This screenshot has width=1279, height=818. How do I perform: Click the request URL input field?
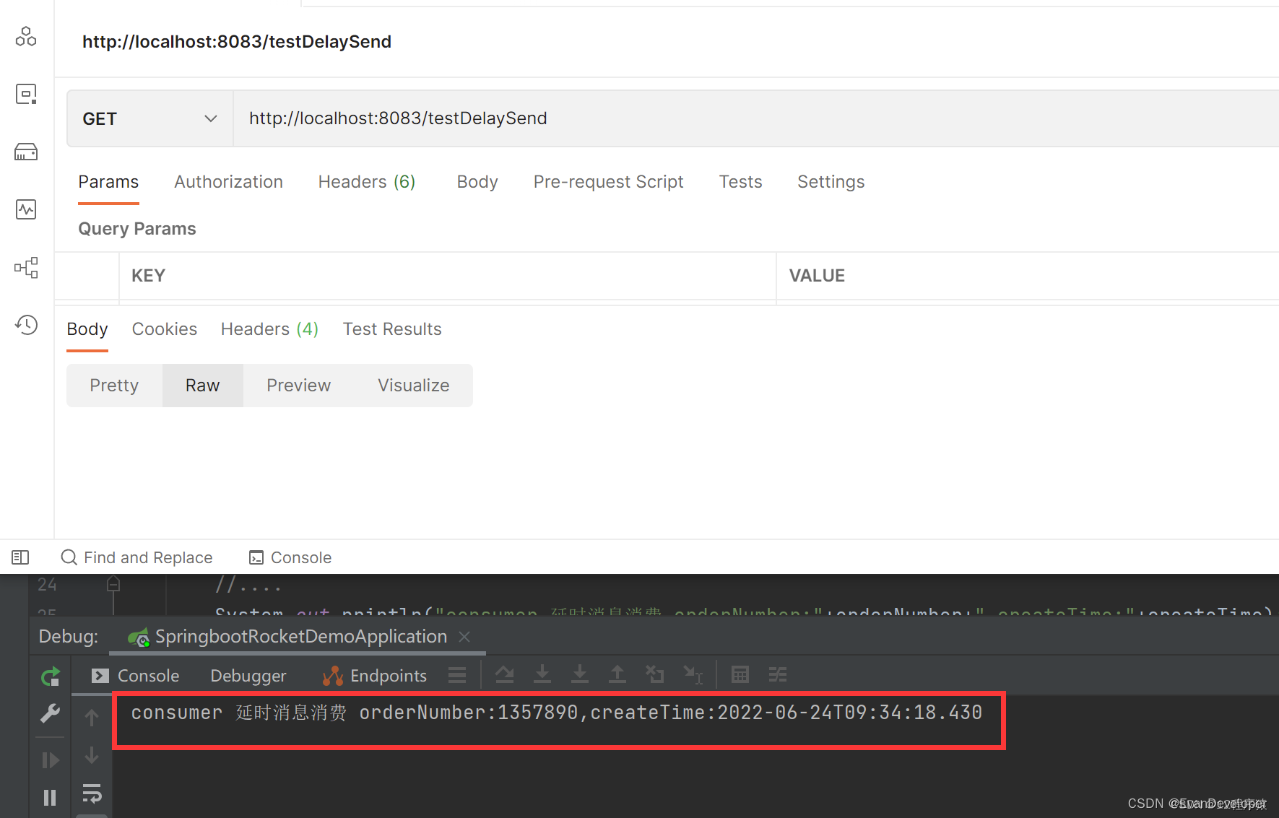755,118
